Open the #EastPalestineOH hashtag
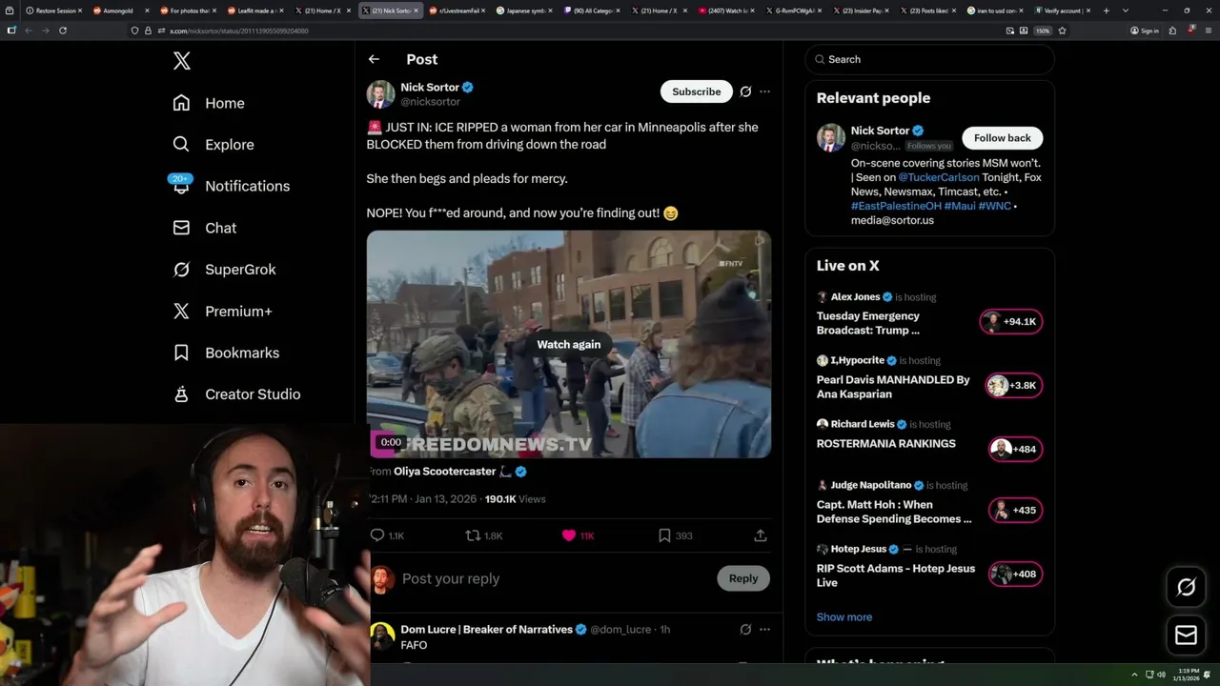Screen dimensions: 1220x686 [896, 206]
